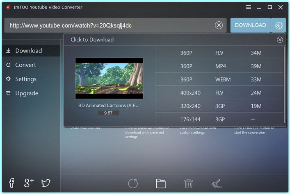Click the 3D Animated Cartoons video thumbnail

click(109, 78)
